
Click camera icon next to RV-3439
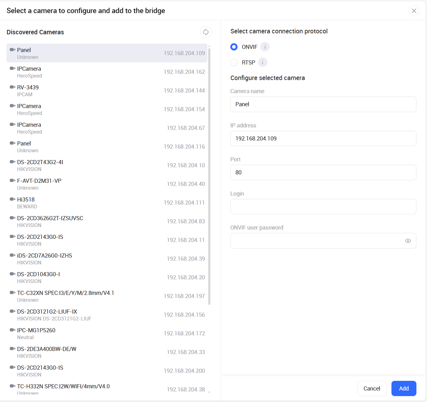tap(12, 87)
